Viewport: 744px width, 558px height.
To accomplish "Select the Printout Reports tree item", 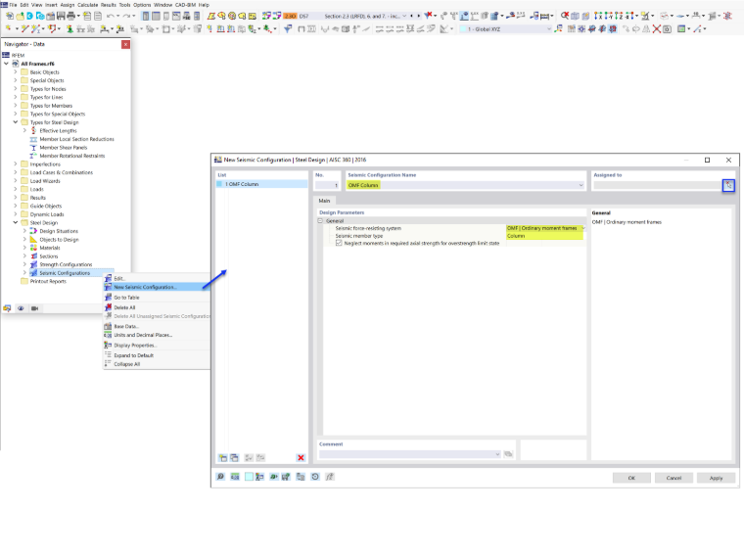I will (x=48, y=281).
